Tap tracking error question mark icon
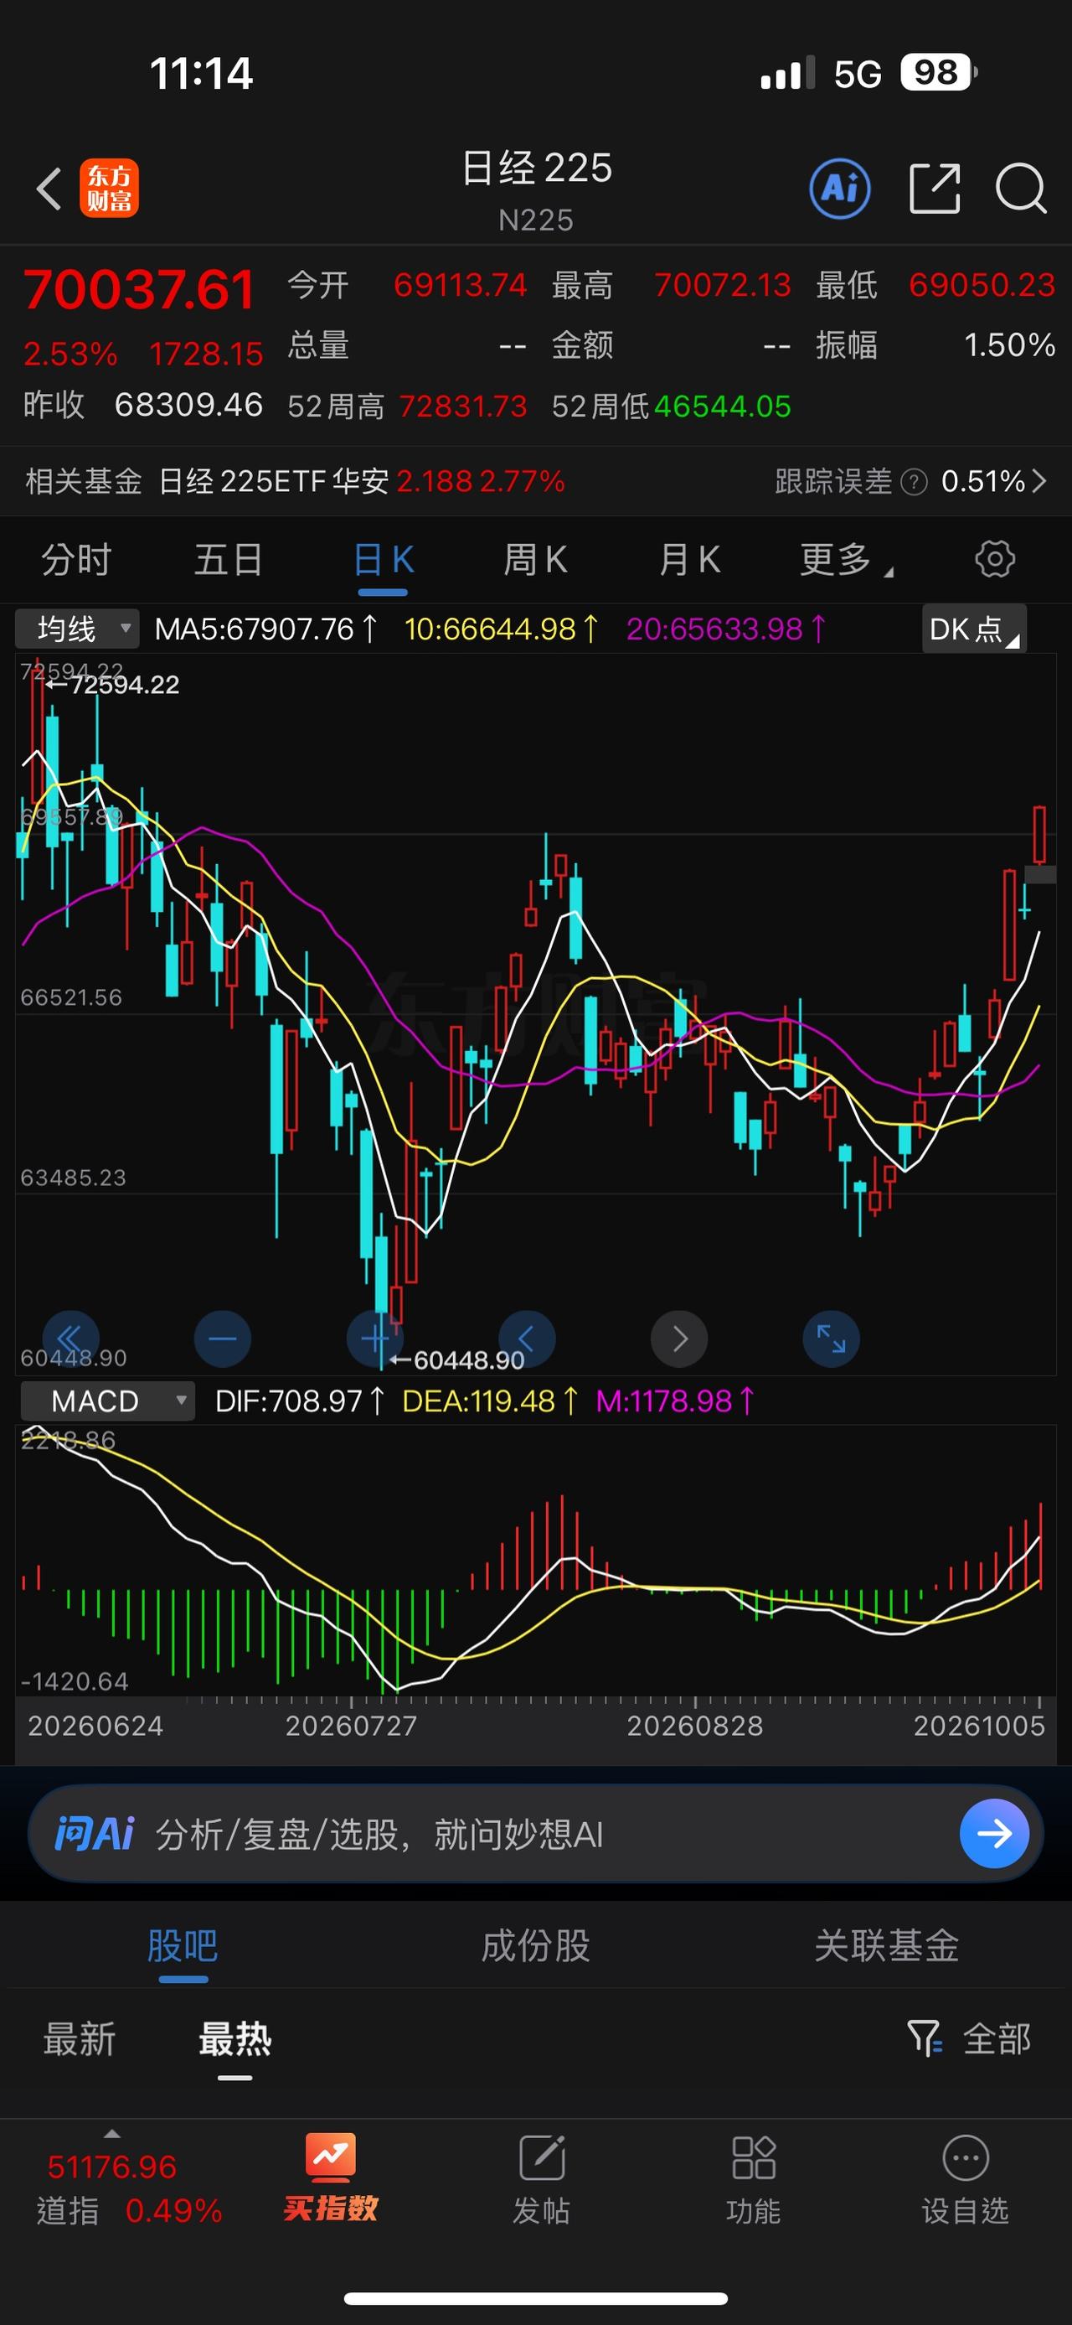This screenshot has height=2325, width=1072. 914,482
